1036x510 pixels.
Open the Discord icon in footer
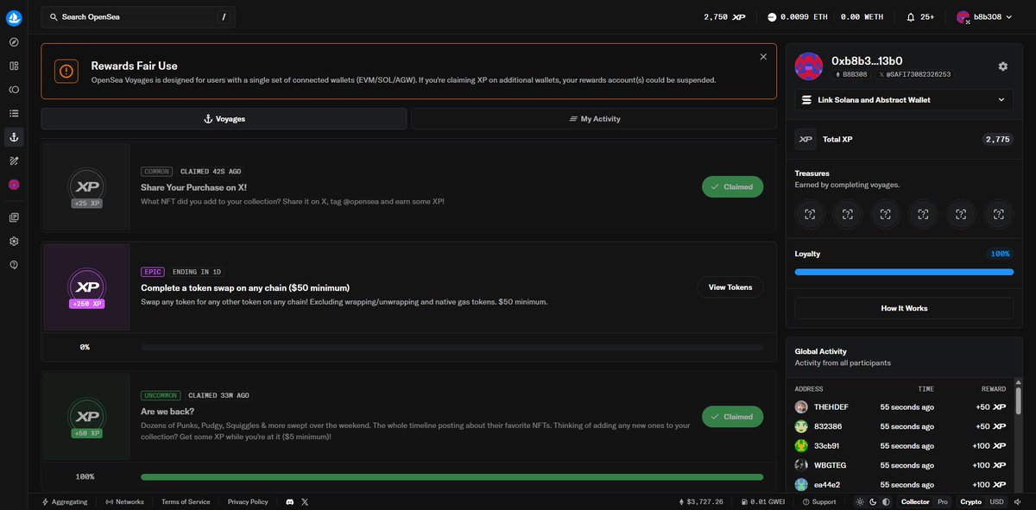pyautogui.click(x=290, y=501)
